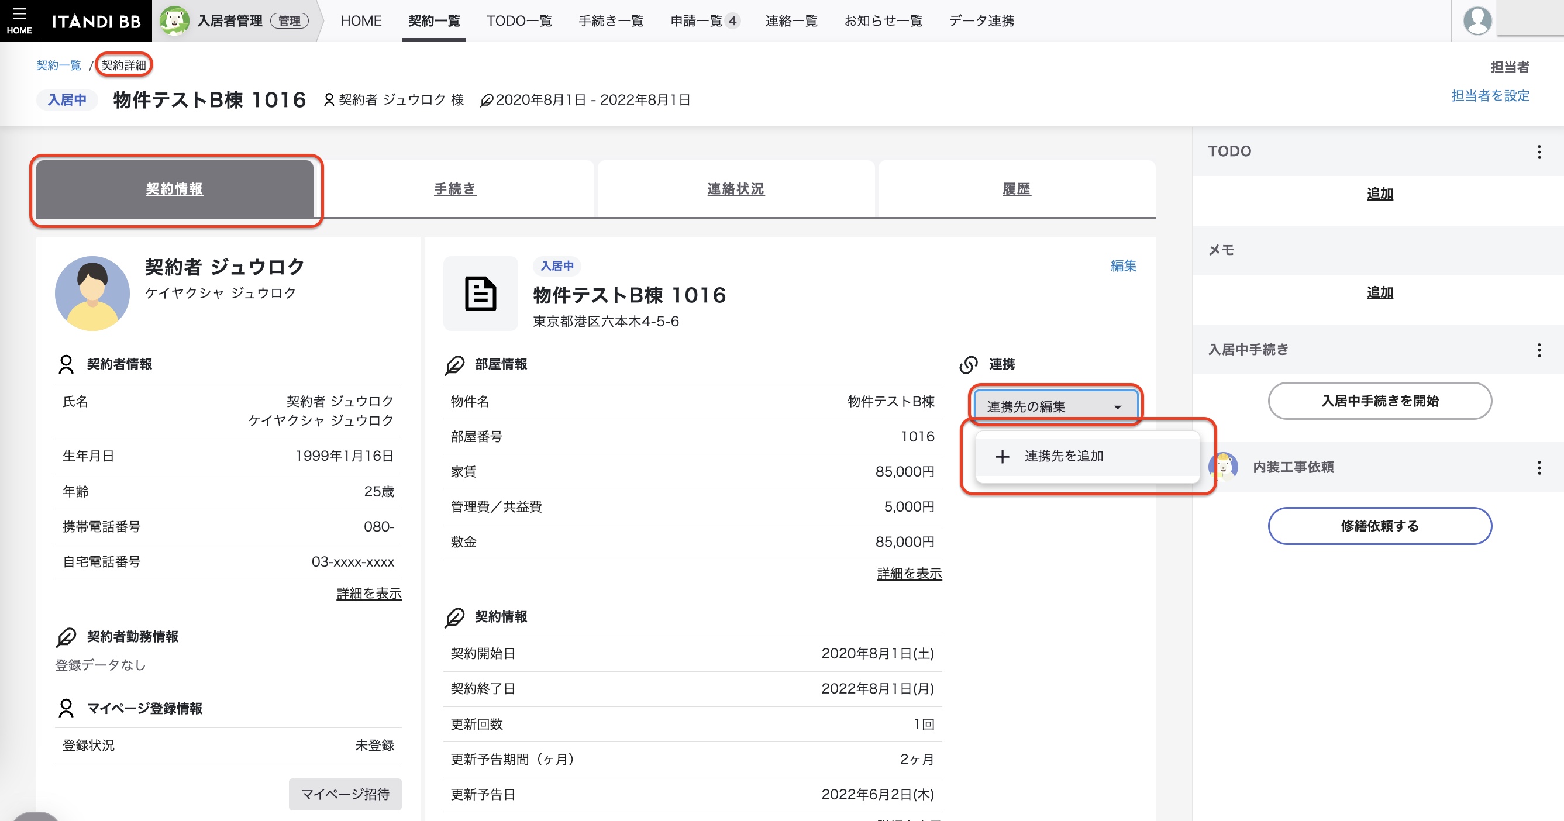Viewport: 1564px width, 821px height.
Task: Click the plus icon in 連携先を追加
Action: tap(1003, 456)
